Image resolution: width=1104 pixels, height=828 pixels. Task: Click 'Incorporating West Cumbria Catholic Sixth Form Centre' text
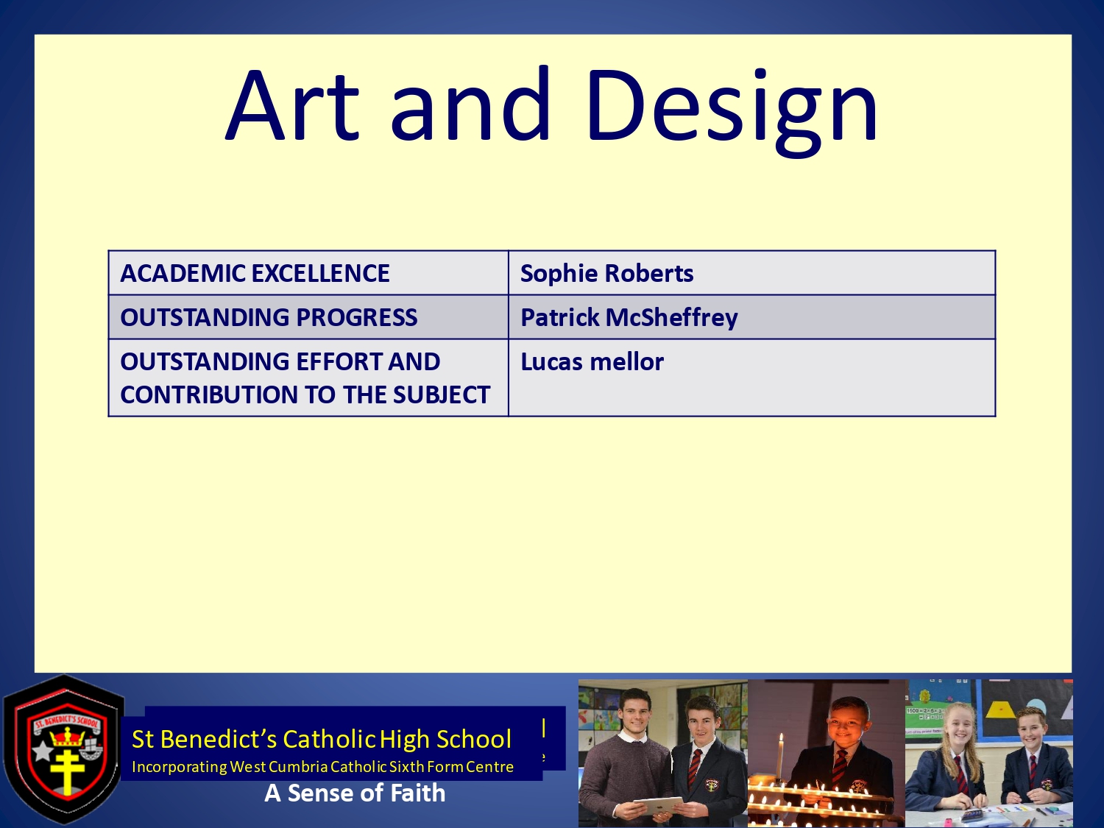click(322, 767)
